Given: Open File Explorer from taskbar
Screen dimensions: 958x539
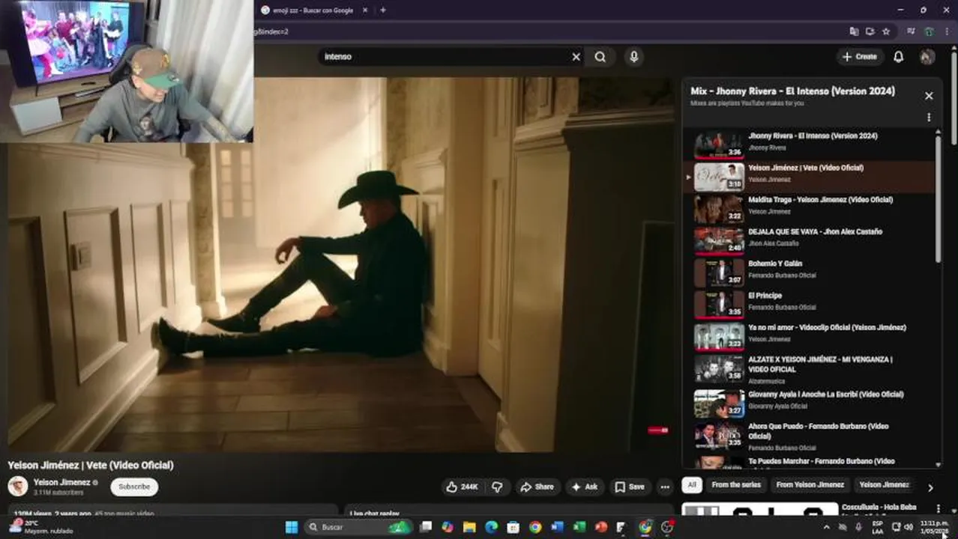Looking at the screenshot, I should [469, 527].
